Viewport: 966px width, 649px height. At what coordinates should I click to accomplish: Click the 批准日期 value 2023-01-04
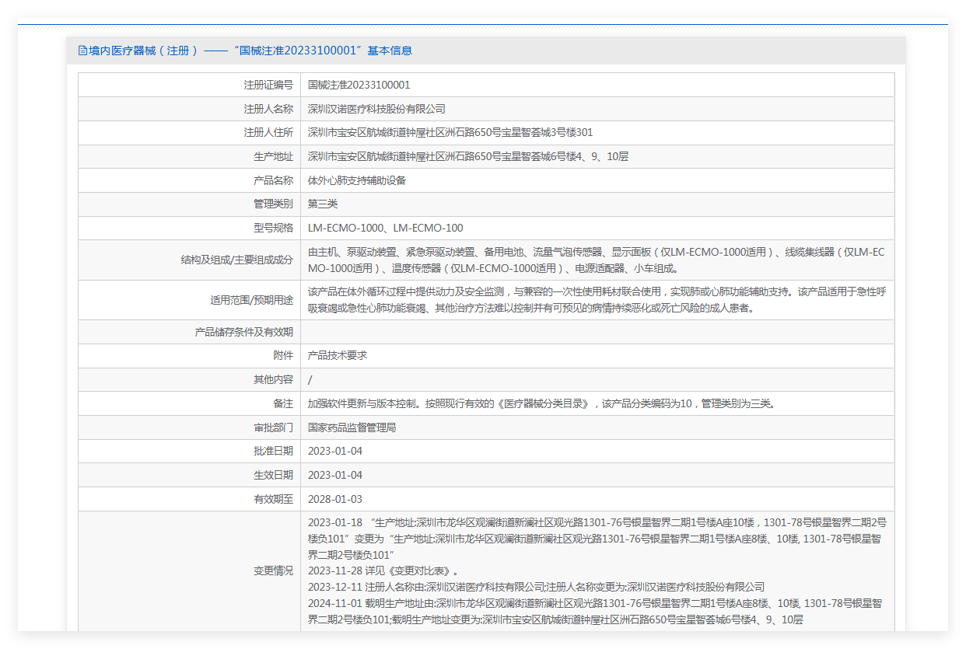pyautogui.click(x=335, y=451)
